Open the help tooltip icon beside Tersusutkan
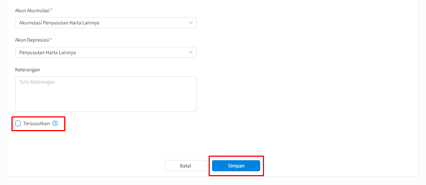 (x=55, y=124)
